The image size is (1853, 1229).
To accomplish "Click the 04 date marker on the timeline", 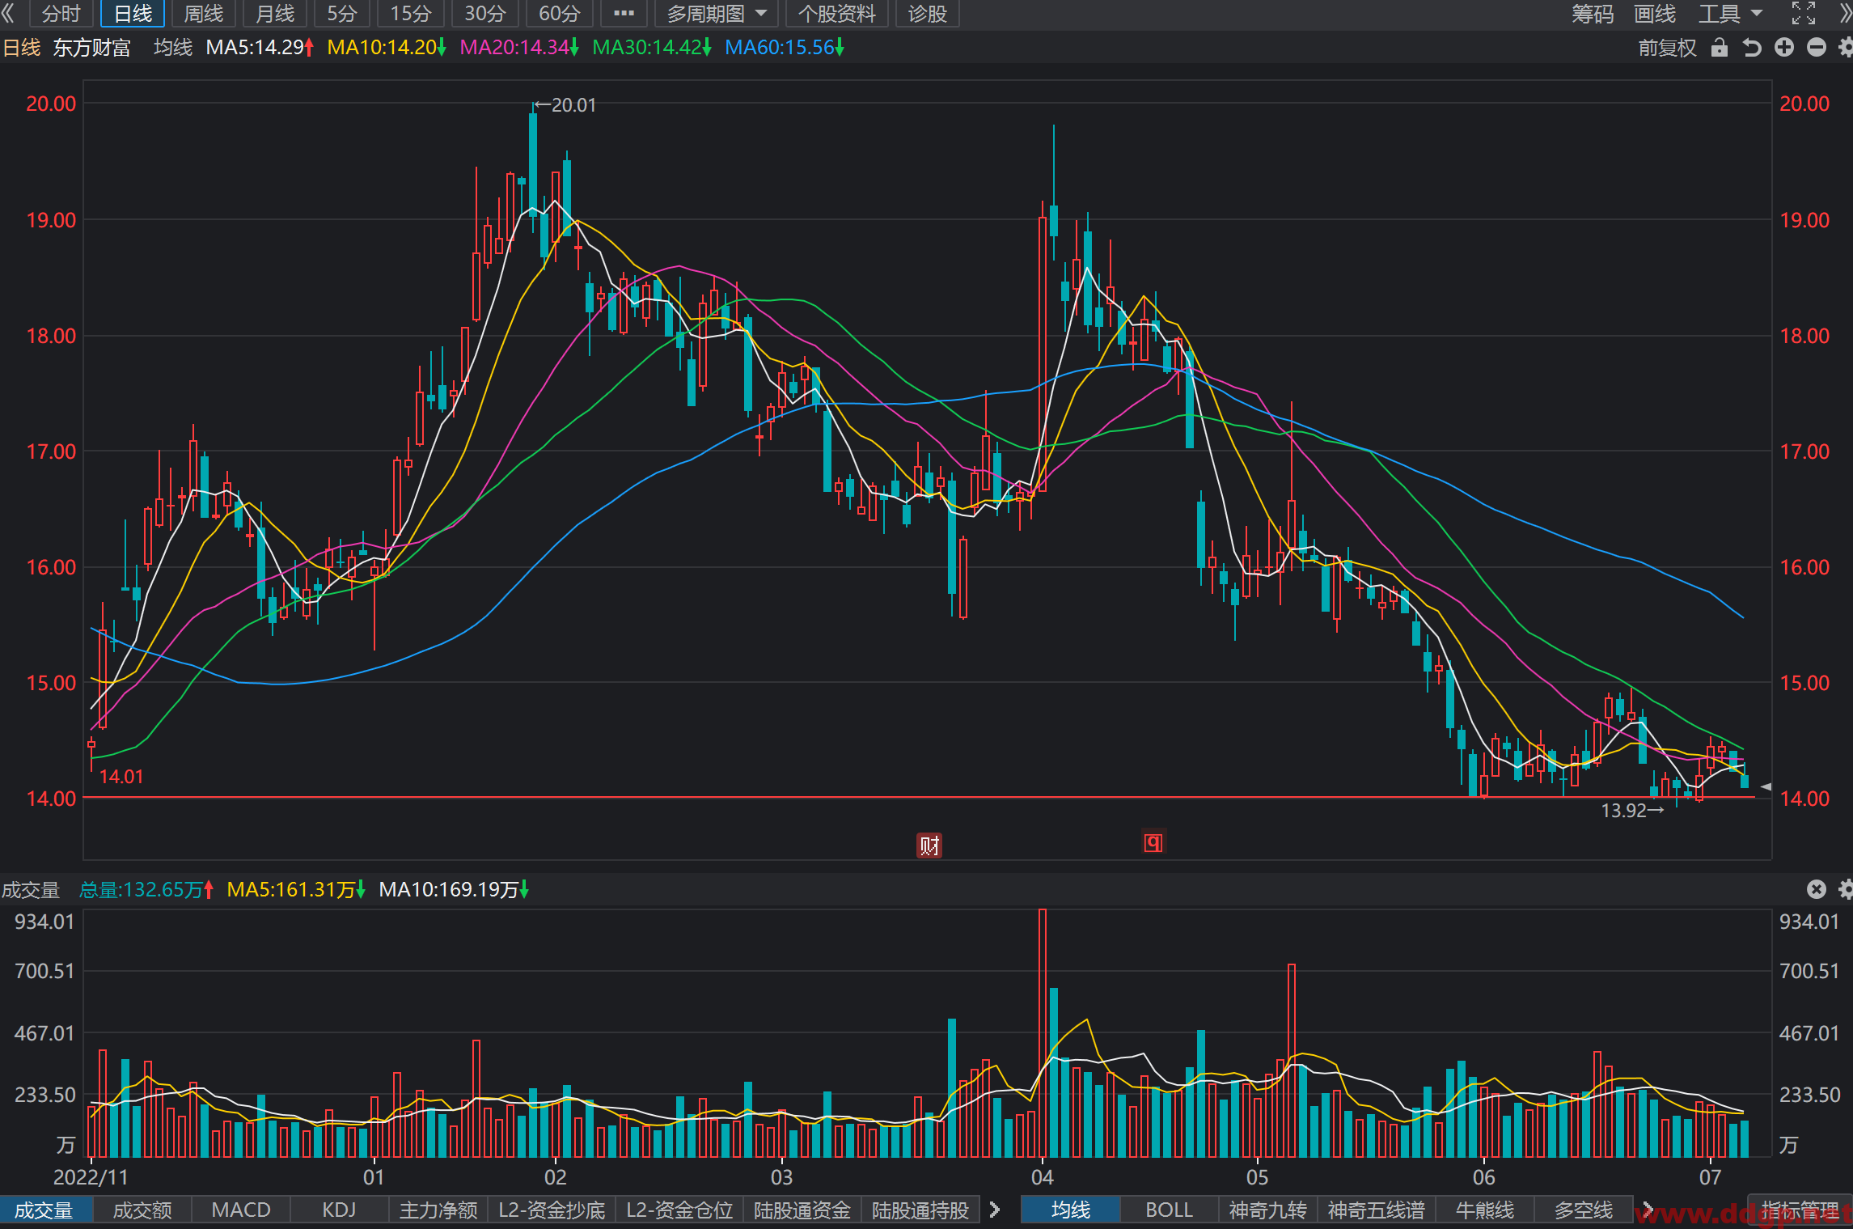I will tap(1042, 1177).
